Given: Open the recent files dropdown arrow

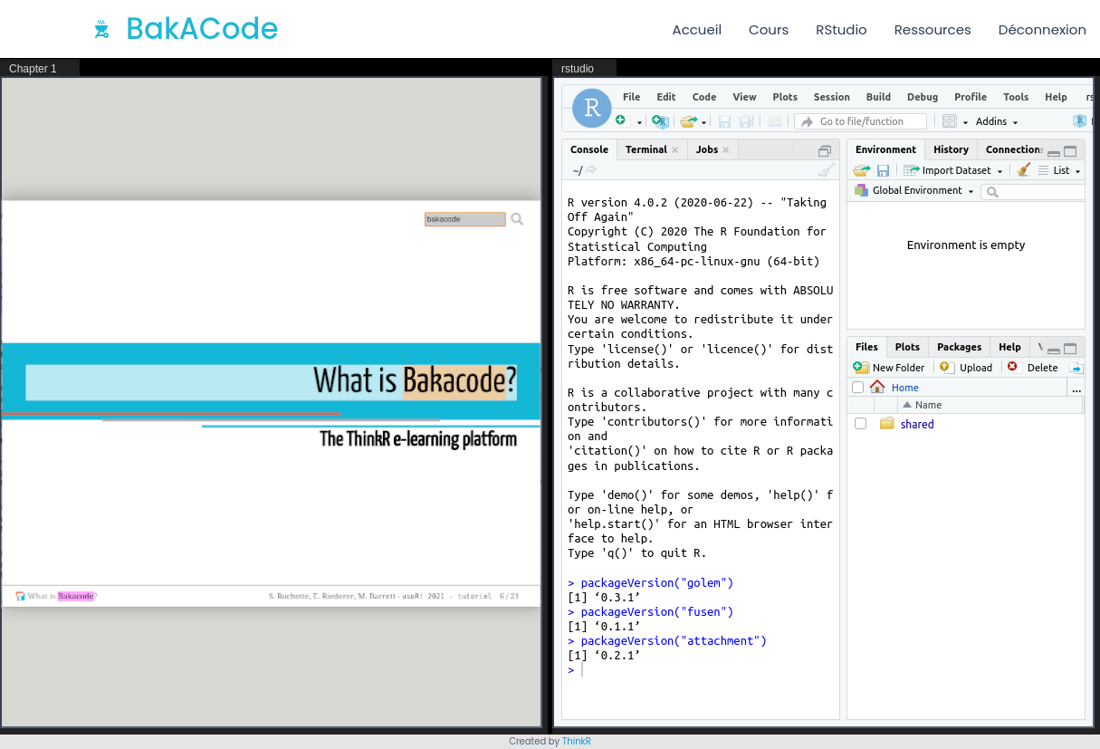Looking at the screenshot, I should tap(704, 122).
